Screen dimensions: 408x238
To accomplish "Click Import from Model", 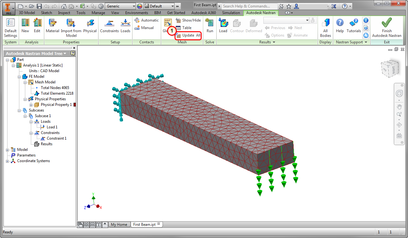I will pyautogui.click(x=71, y=28).
